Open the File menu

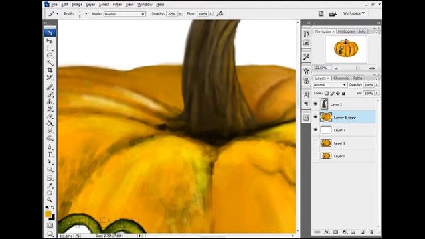tap(54, 5)
